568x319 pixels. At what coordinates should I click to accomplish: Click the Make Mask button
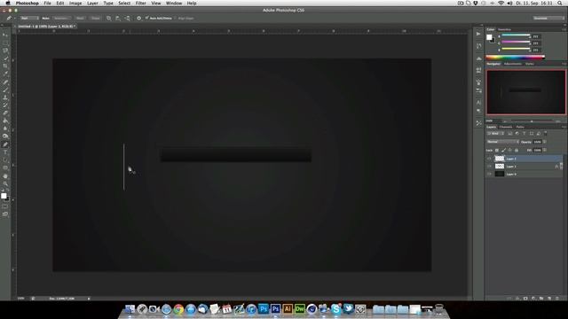80,18
